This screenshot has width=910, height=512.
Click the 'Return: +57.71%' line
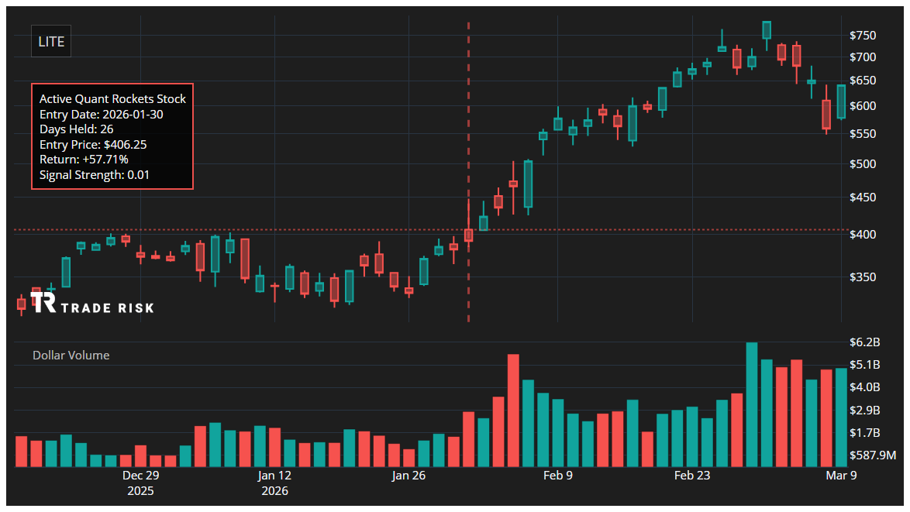84,159
